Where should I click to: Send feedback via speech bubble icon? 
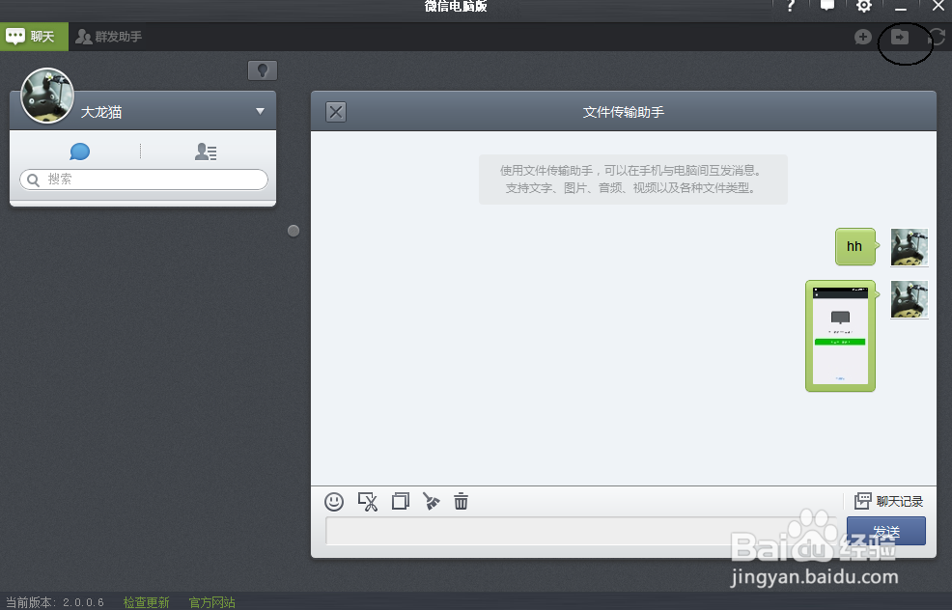(826, 6)
